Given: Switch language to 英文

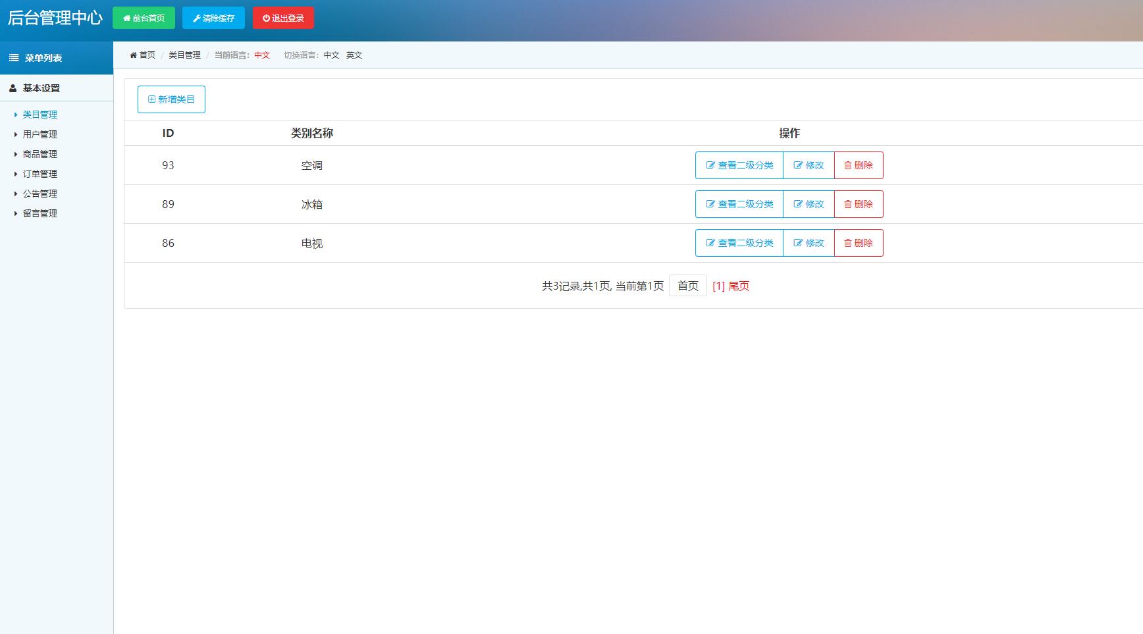Looking at the screenshot, I should (x=354, y=55).
